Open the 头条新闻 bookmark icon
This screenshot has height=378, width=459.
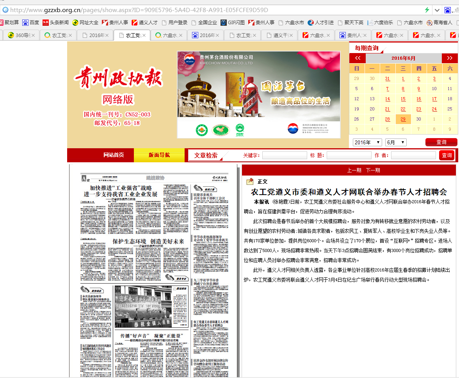(46, 23)
